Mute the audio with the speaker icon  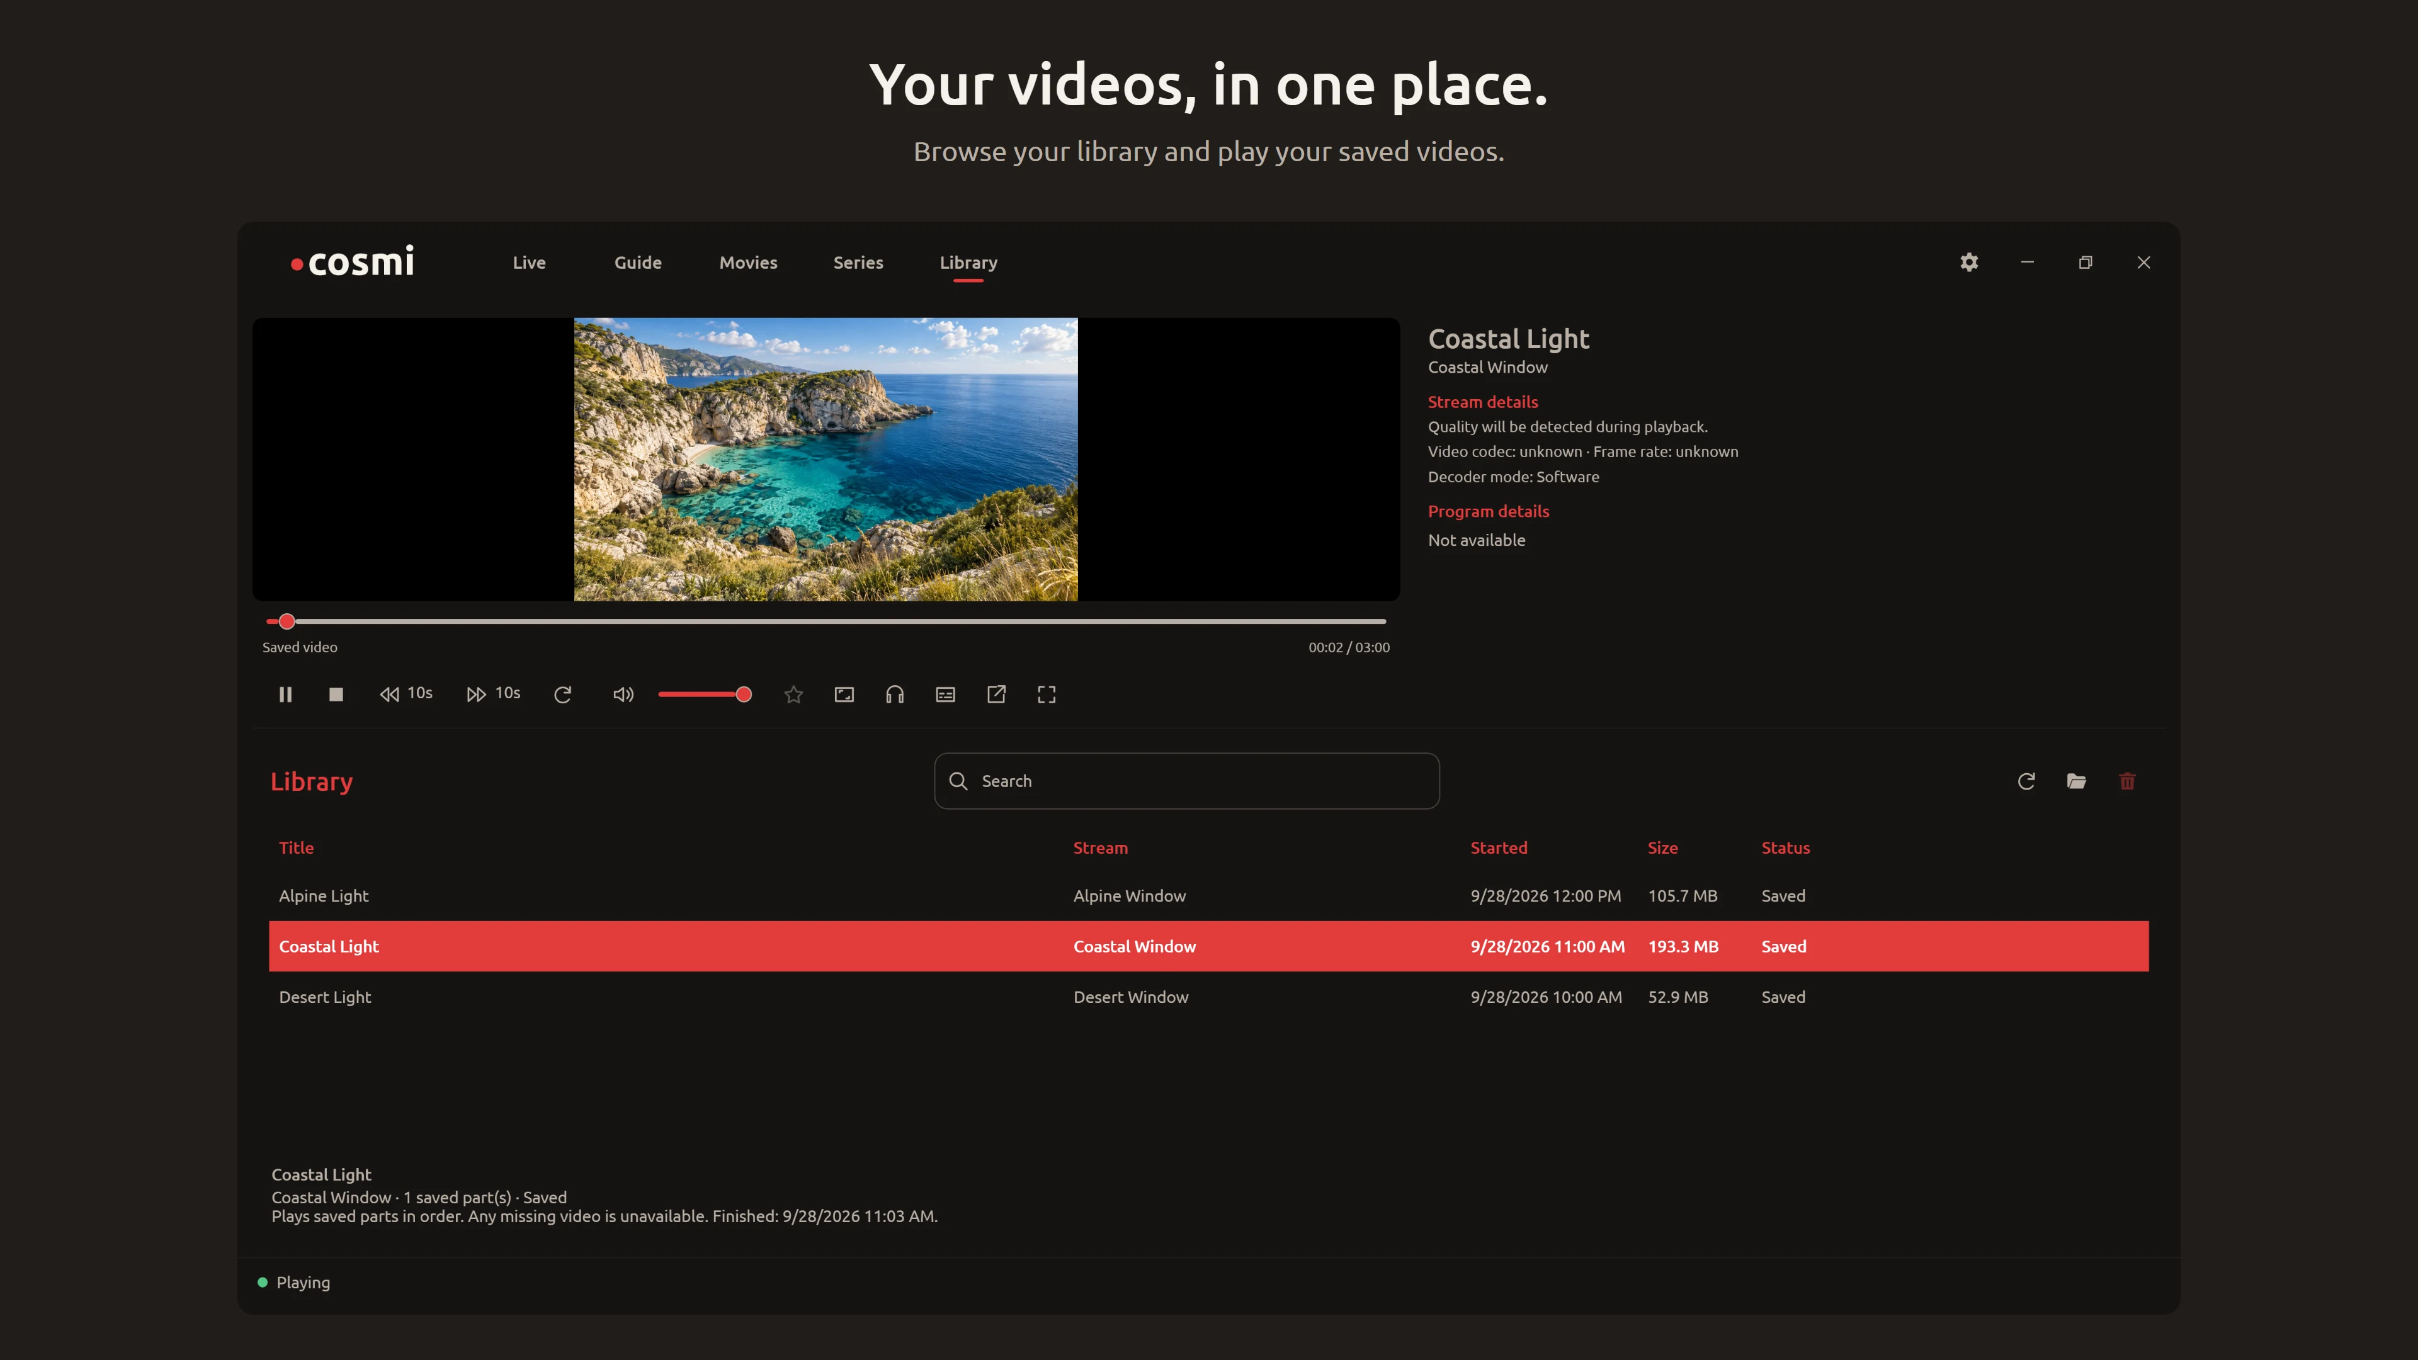[x=623, y=694]
